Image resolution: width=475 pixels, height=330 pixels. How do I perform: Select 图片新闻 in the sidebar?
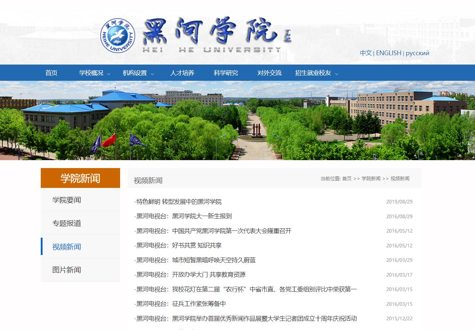[x=67, y=270]
